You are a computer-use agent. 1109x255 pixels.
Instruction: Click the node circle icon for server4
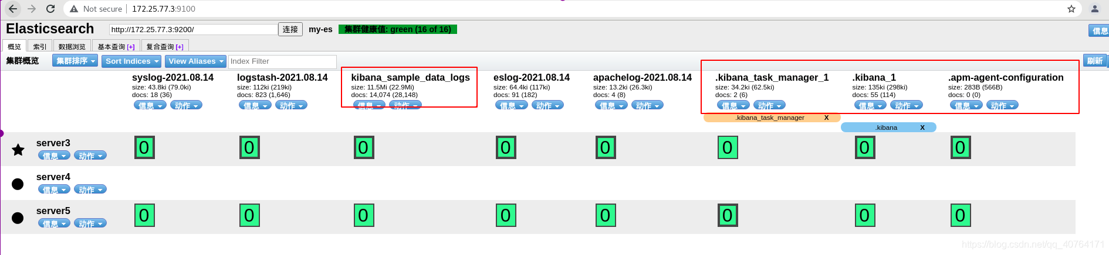[x=18, y=184]
